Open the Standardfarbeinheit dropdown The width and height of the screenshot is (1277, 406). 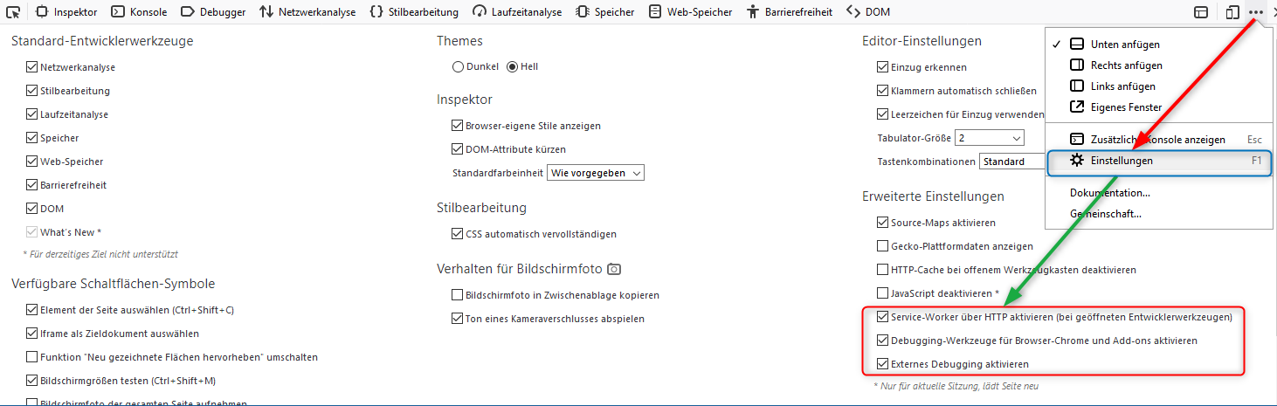[596, 173]
